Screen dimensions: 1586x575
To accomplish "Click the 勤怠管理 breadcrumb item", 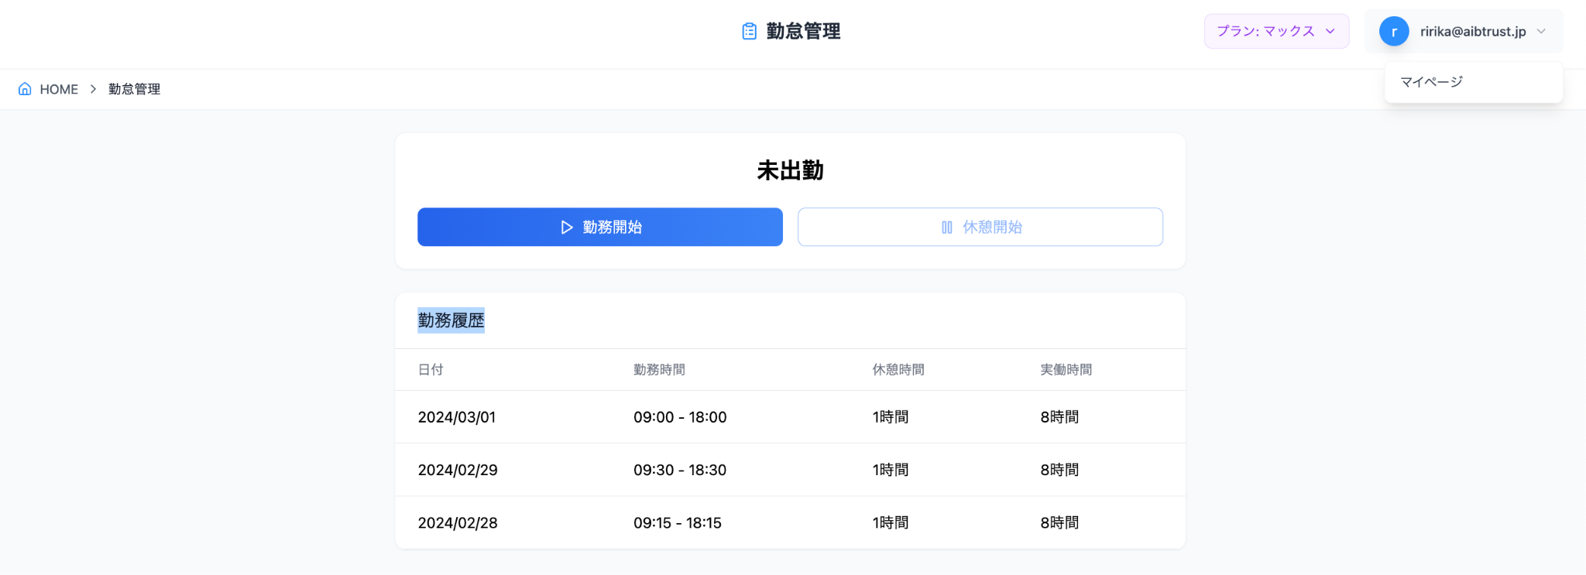I will tap(134, 89).
